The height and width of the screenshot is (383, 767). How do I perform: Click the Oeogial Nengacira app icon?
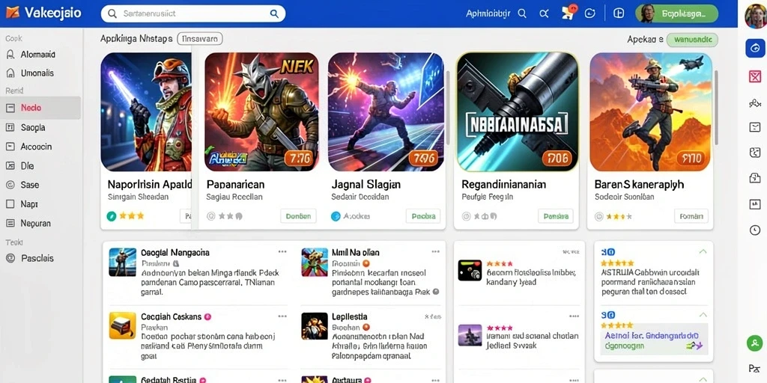pyautogui.click(x=122, y=262)
